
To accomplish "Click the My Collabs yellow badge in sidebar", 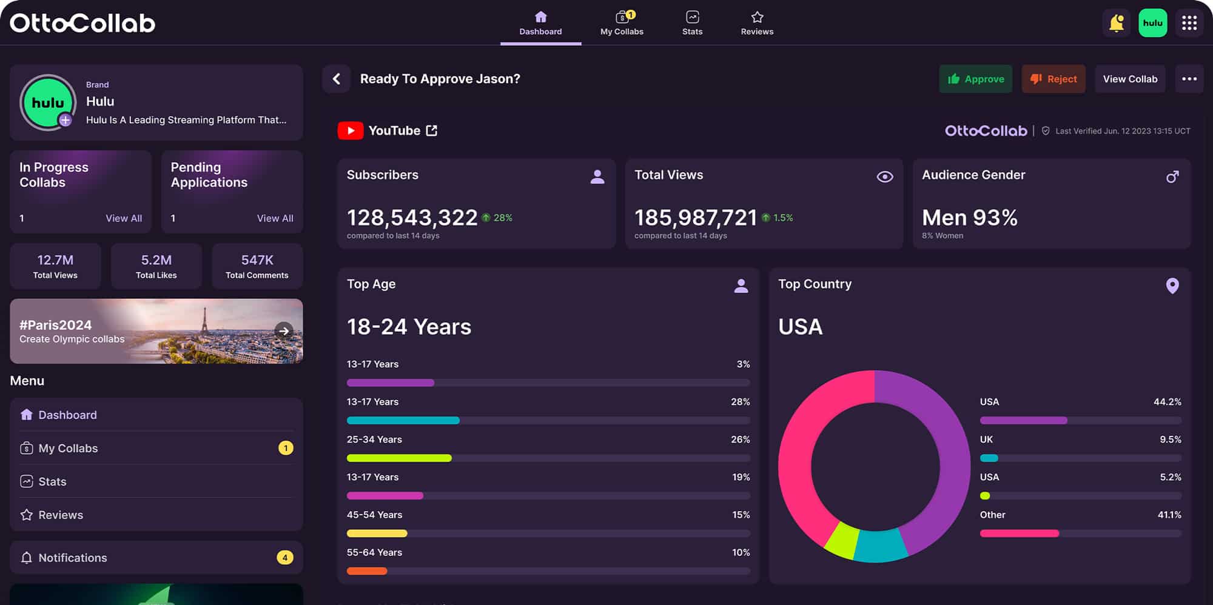I will pyautogui.click(x=286, y=448).
